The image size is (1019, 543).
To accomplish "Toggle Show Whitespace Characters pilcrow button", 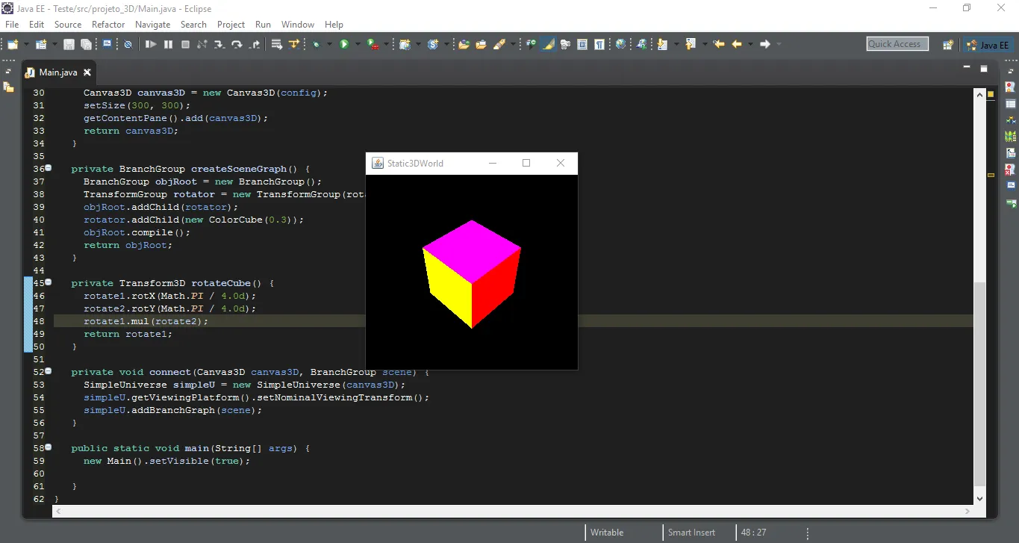I will click(599, 45).
